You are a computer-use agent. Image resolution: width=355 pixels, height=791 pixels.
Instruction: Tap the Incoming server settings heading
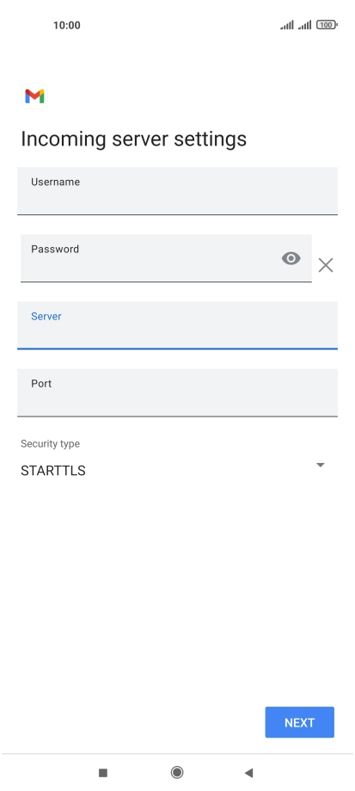coord(133,139)
